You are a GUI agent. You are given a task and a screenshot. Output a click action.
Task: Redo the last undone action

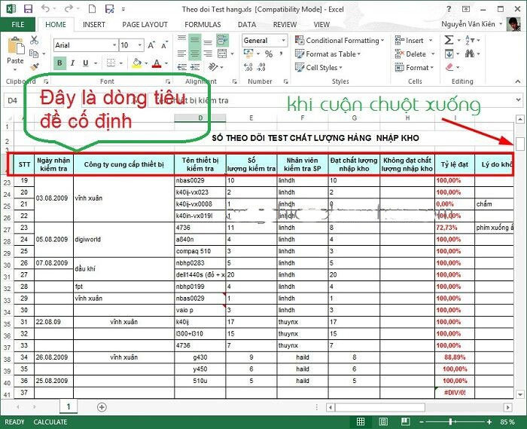click(69, 9)
